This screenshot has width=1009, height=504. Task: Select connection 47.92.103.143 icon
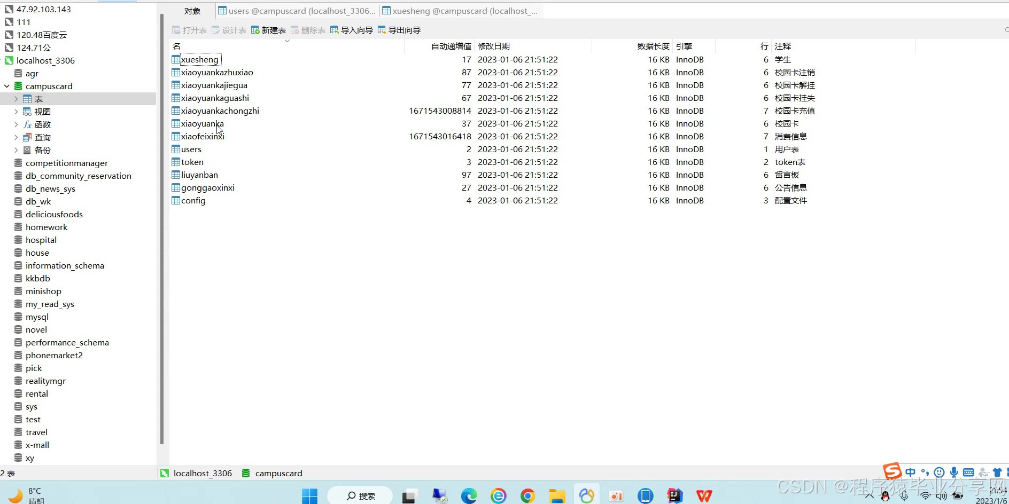[x=9, y=9]
